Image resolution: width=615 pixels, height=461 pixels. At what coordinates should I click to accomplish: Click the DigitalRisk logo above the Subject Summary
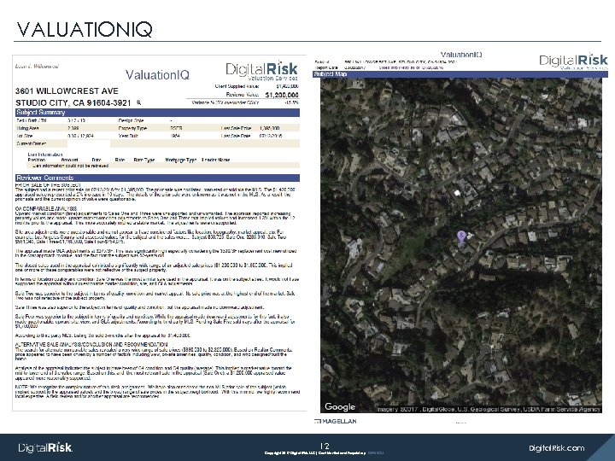pos(261,71)
